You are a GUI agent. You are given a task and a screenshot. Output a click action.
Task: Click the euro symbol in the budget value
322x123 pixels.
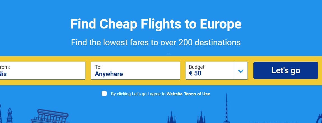pos(191,73)
